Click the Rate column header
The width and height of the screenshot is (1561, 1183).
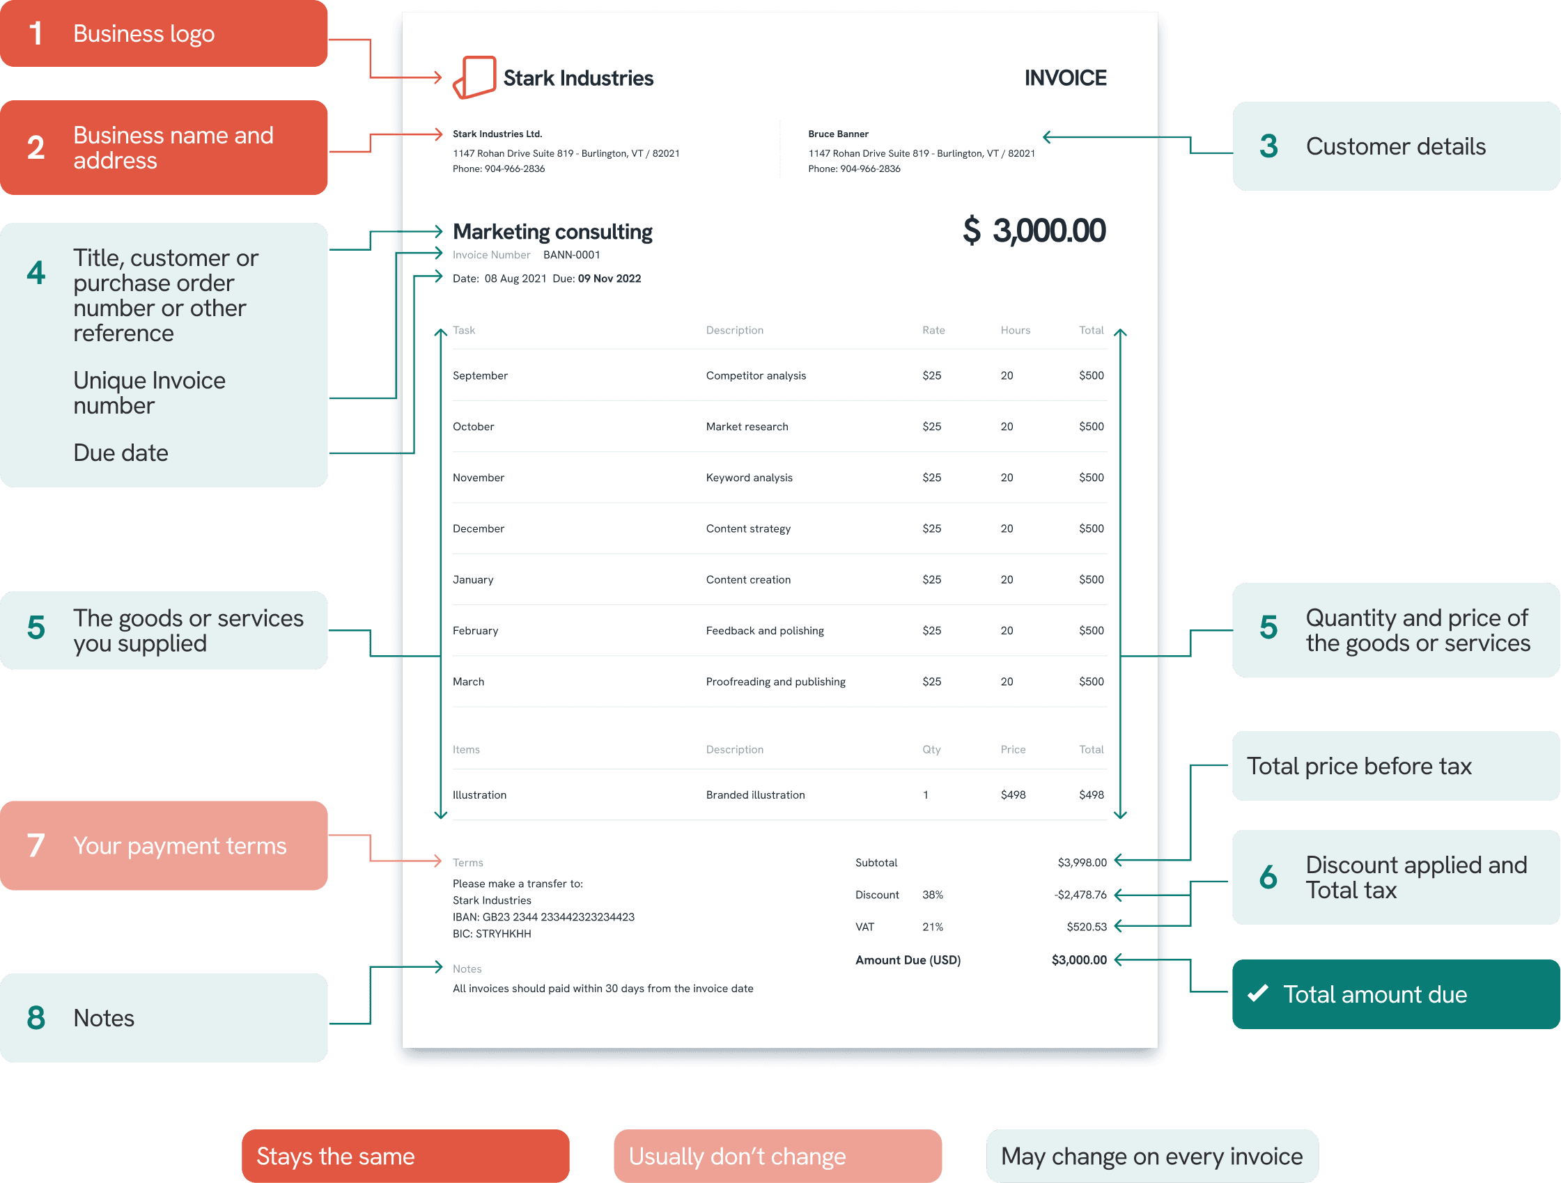click(x=933, y=330)
